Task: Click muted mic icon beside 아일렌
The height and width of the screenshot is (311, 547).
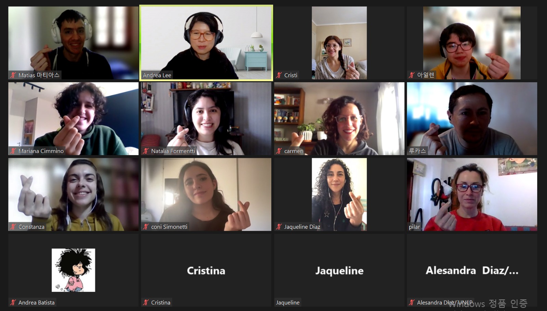Action: click(412, 75)
